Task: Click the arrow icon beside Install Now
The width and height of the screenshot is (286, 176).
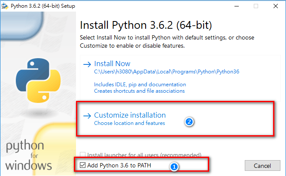Action: click(87, 64)
